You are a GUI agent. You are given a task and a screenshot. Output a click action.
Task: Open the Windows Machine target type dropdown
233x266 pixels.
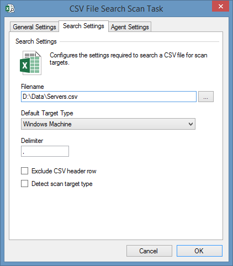(108, 124)
